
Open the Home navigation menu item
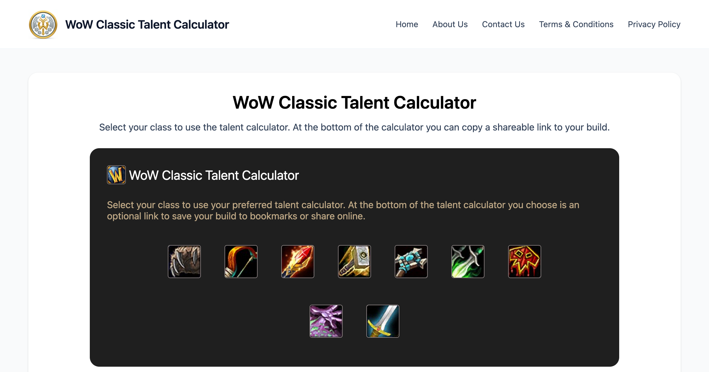(x=407, y=24)
